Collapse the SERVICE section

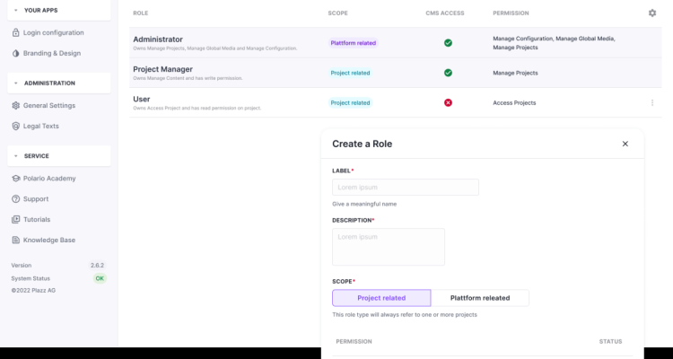click(15, 156)
